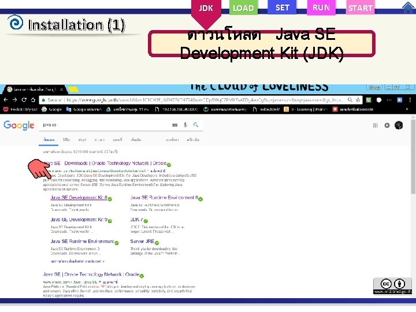Image resolution: width=416 pixels, height=312 pixels.
Task: Reload the page with the refresh icon
Action: click(x=24, y=100)
